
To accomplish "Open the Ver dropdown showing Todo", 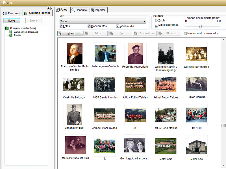I will [x=103, y=21].
